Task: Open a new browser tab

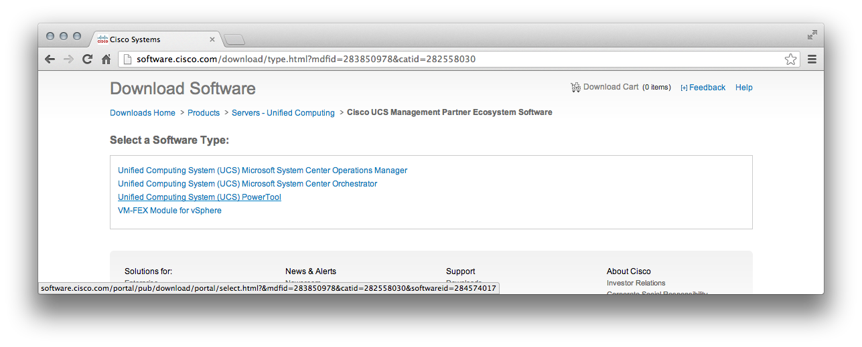Action: tap(234, 39)
